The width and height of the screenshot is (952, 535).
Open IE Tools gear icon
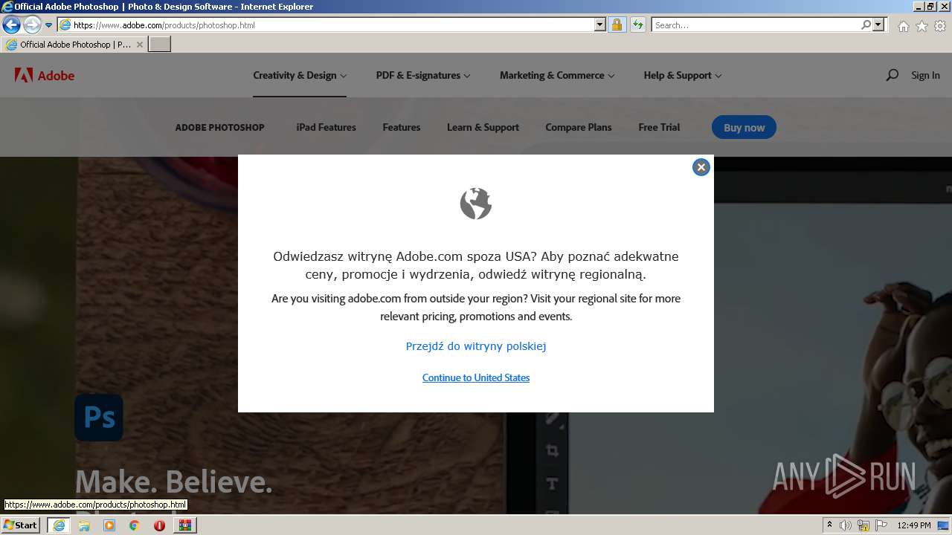point(940,26)
